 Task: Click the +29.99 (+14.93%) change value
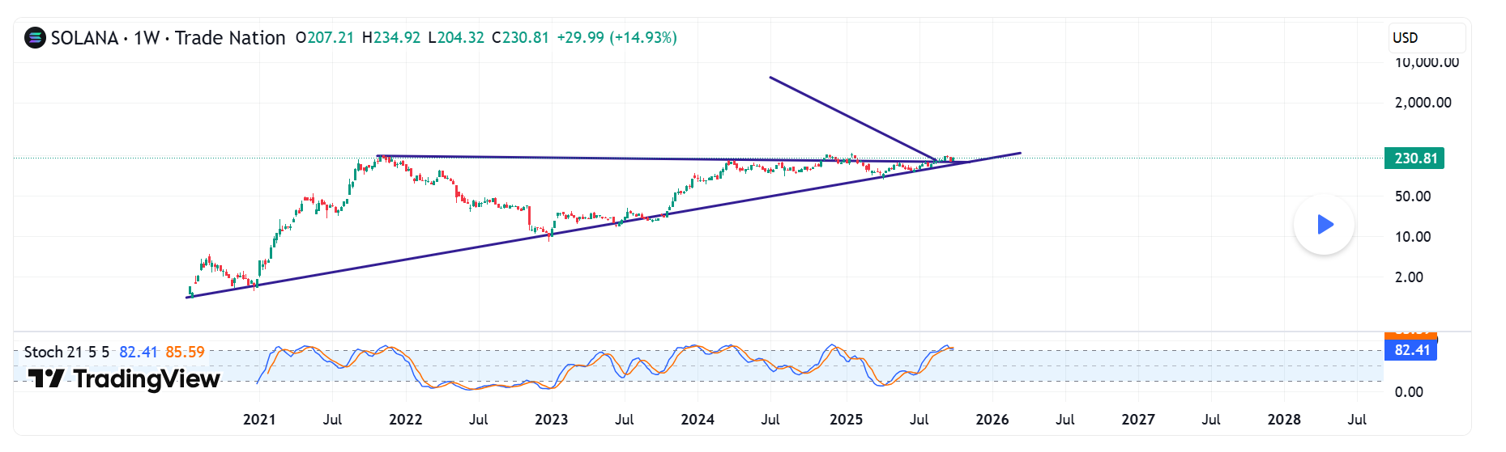[x=616, y=38]
